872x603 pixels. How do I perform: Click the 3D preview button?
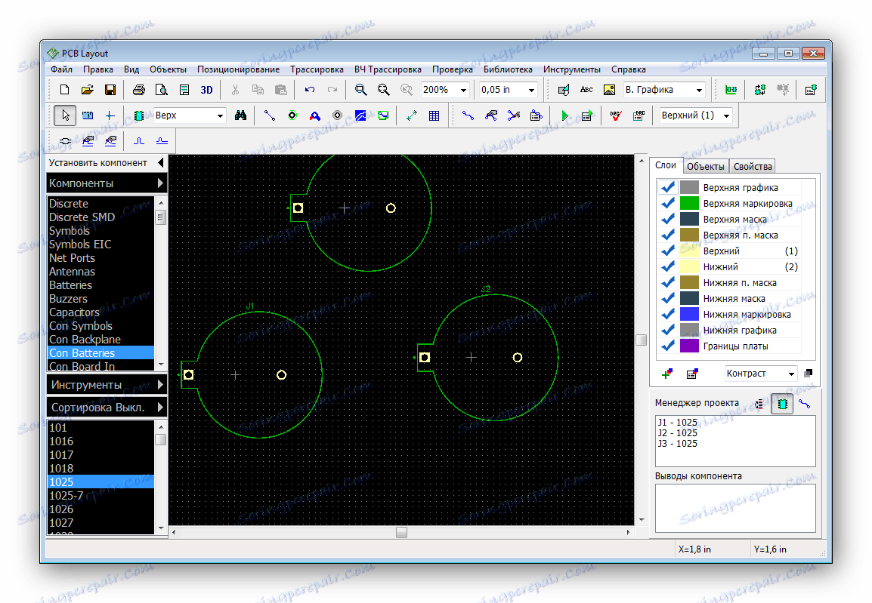(206, 90)
